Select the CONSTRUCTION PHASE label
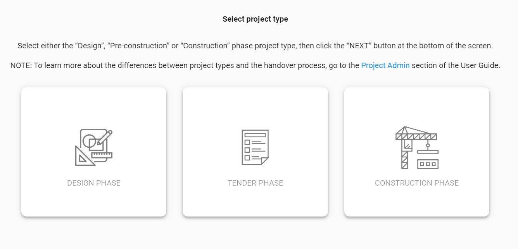This screenshot has width=518, height=249. [x=417, y=183]
